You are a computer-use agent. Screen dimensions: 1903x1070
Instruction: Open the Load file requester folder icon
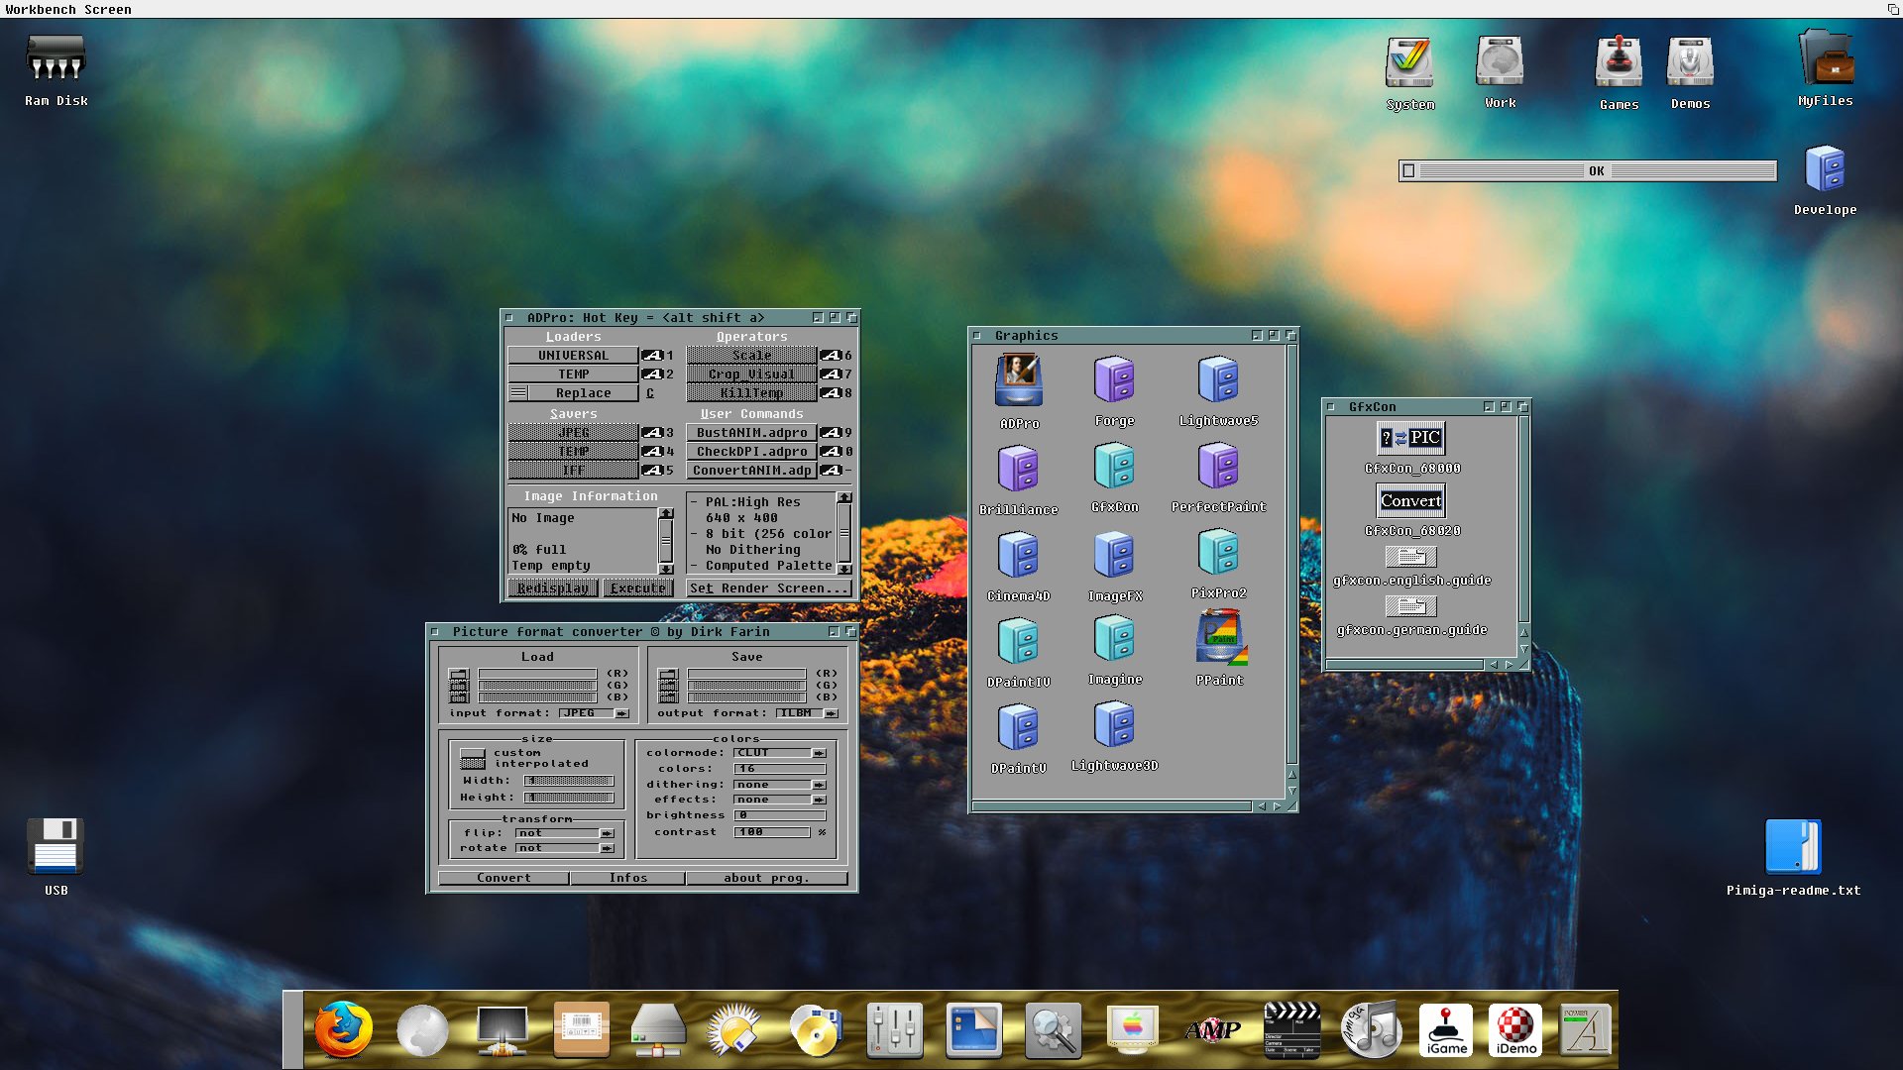458,674
